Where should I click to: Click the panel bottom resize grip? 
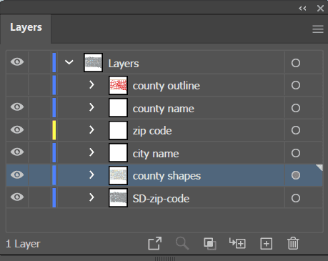pos(165,259)
